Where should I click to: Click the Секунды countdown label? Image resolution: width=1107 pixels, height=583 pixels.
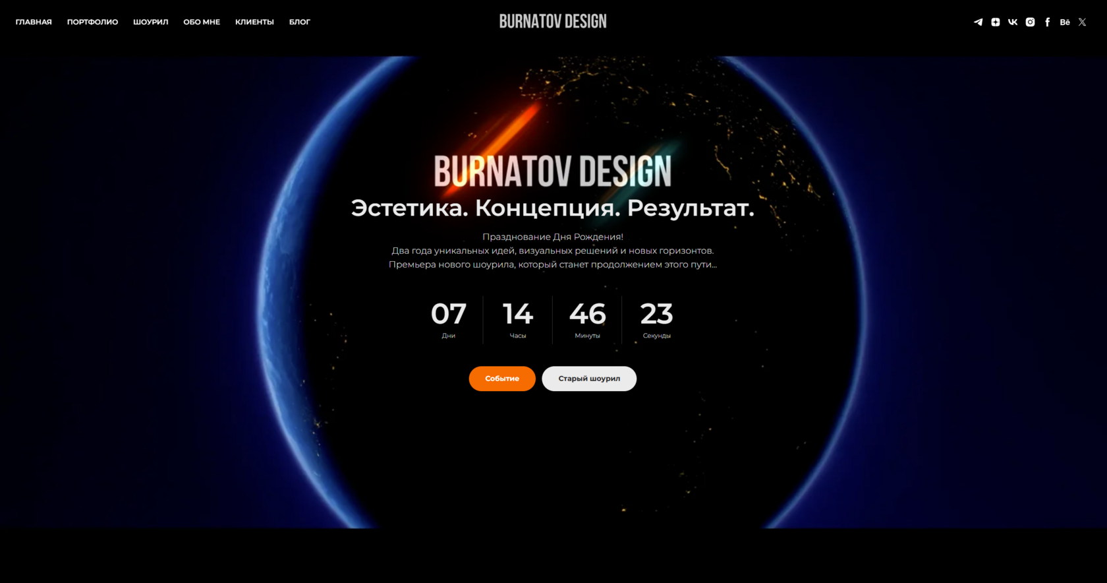click(657, 336)
